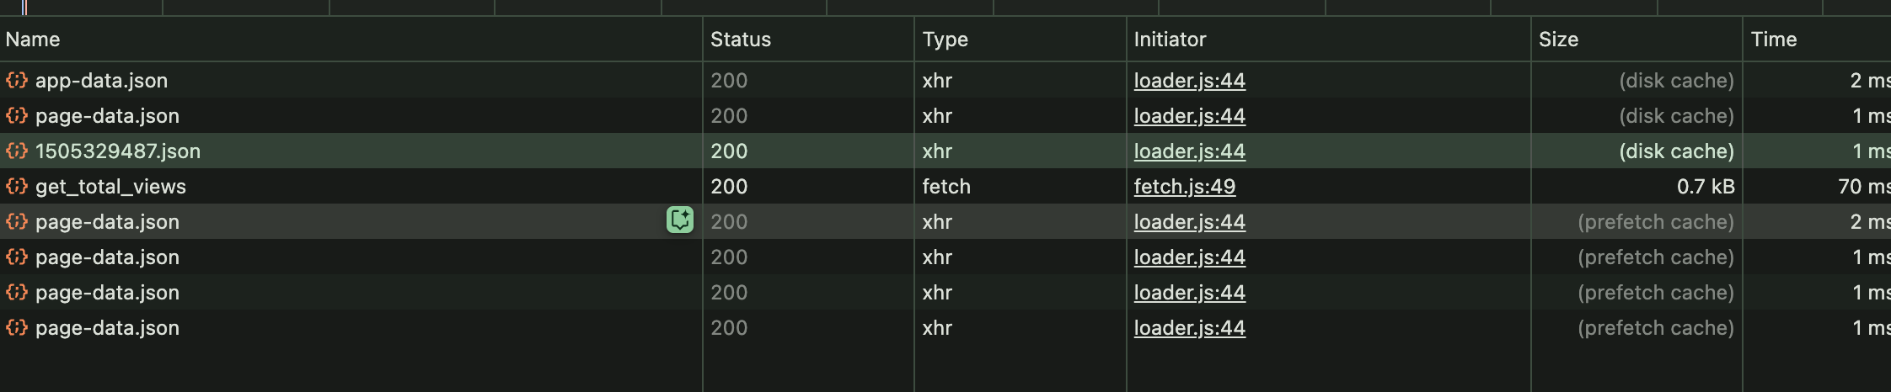Click the timeline marker line at the top left

point(24,8)
